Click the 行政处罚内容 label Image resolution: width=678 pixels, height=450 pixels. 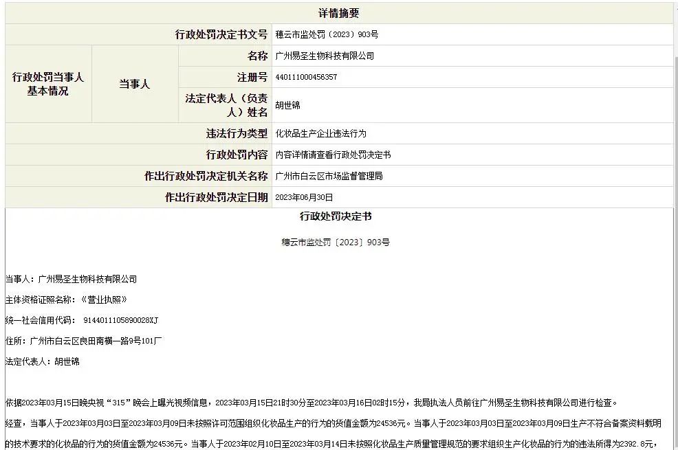(x=237, y=155)
